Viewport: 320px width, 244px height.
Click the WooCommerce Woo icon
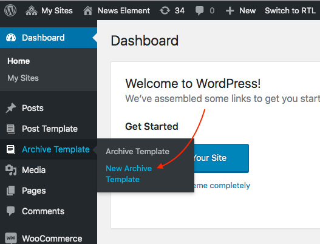click(x=11, y=238)
